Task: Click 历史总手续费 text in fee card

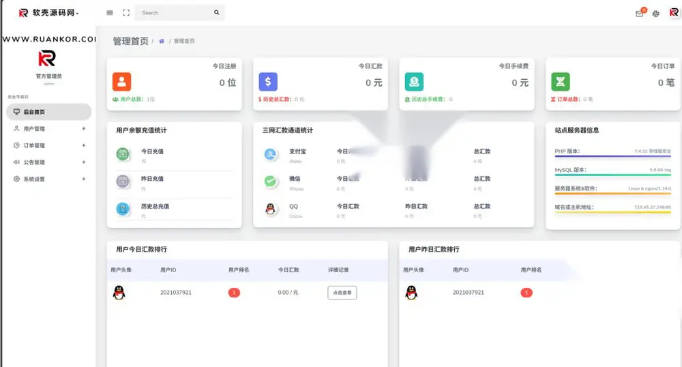Action: 428,99
